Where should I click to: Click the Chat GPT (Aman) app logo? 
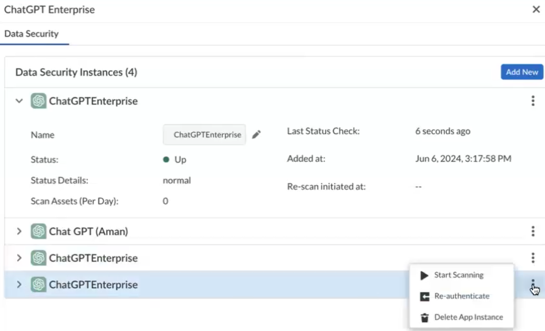click(x=38, y=231)
